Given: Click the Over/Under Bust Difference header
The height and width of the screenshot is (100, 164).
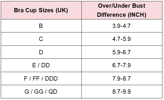Looking at the screenshot, I should click(122, 10).
